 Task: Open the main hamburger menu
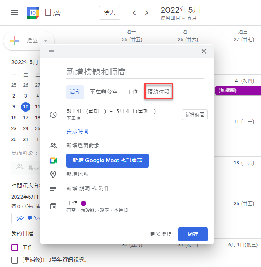(14, 13)
